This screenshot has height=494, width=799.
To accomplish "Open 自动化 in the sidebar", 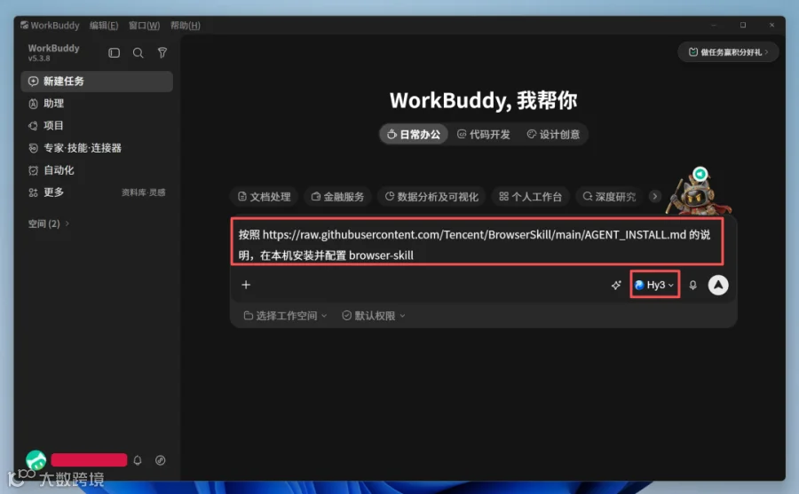I will tap(97, 170).
